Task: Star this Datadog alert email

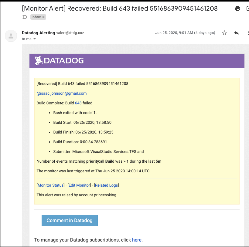Action: 224,33
